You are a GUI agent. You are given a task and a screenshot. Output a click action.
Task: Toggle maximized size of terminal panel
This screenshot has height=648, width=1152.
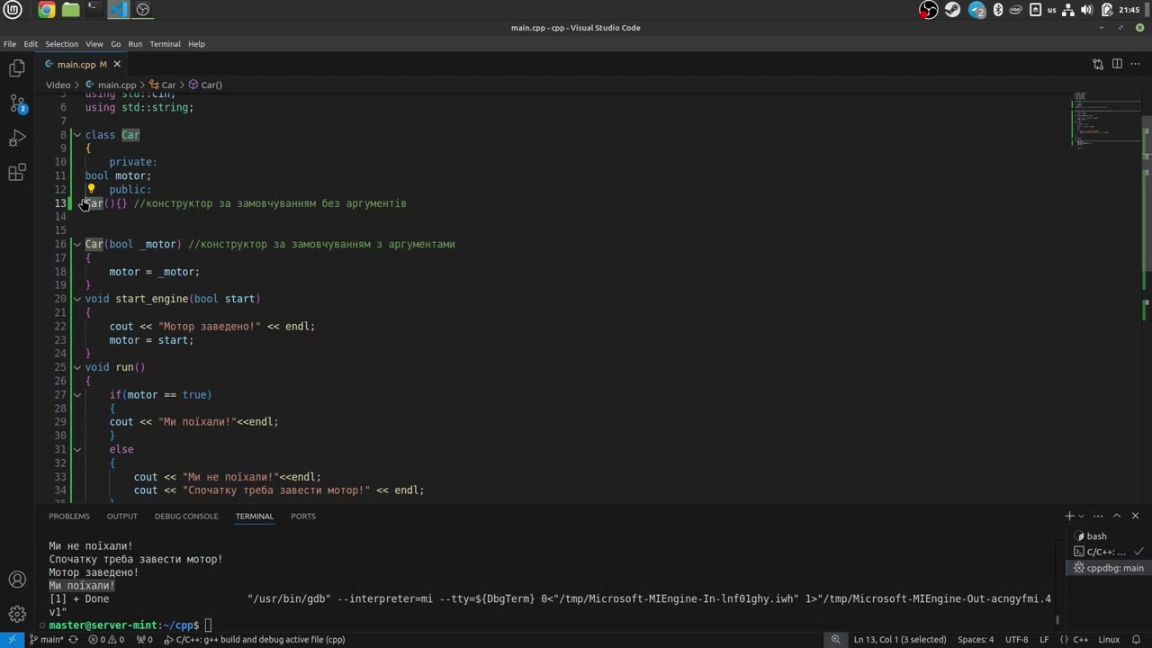coord(1117,516)
